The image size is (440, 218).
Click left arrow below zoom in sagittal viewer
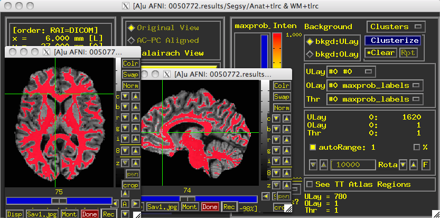(x=266, y=196)
